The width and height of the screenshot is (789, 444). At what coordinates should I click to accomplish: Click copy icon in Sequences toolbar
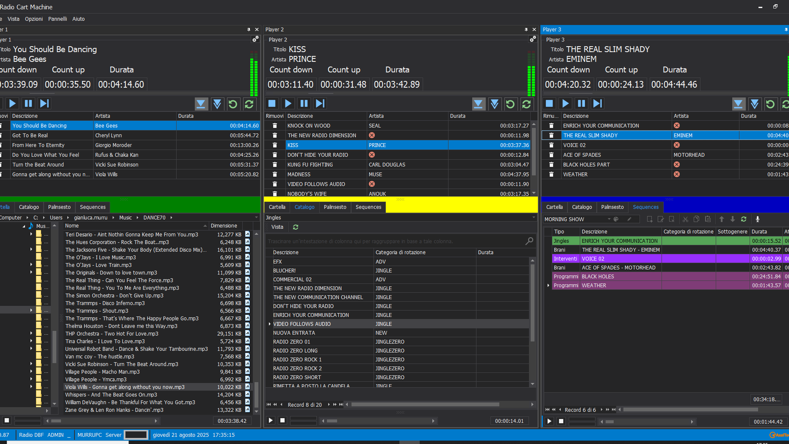[696, 219]
